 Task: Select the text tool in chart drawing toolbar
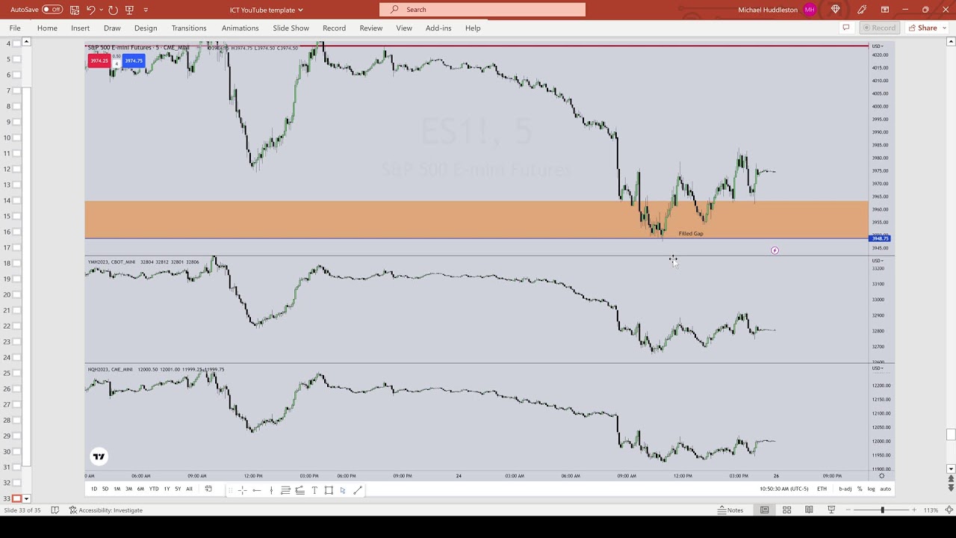click(314, 490)
